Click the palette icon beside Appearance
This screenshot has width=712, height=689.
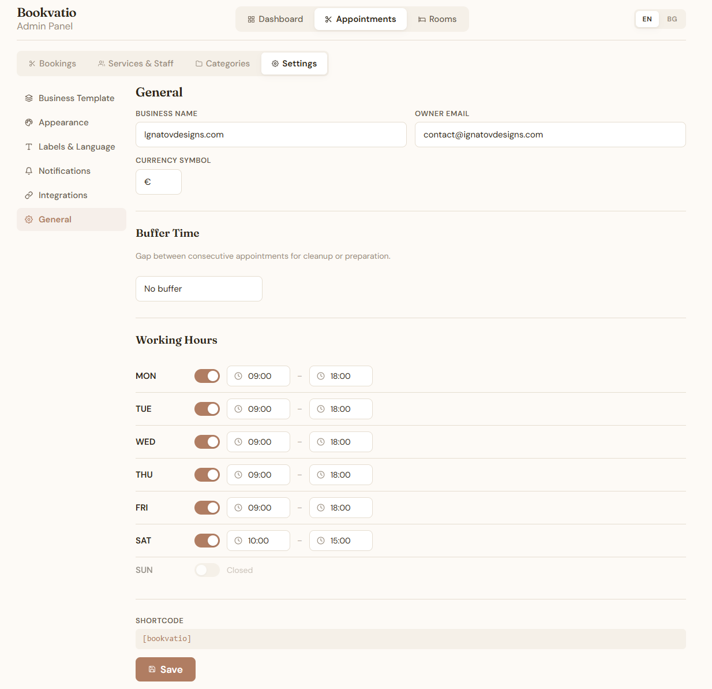click(x=29, y=122)
